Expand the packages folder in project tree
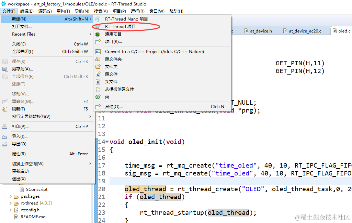The width and height of the screenshot is (352, 223). 10,196
